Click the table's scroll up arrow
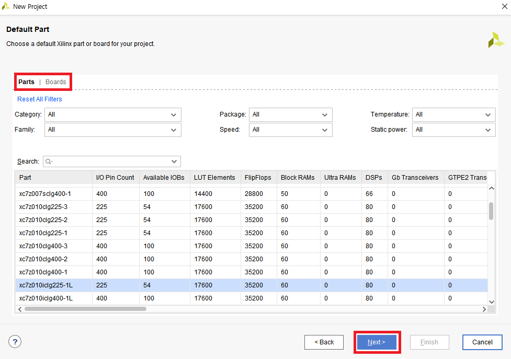 (x=492, y=188)
